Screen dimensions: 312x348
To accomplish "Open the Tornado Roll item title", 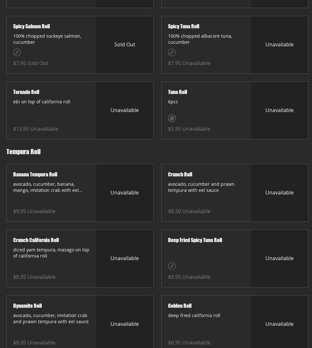I will click(x=26, y=92).
